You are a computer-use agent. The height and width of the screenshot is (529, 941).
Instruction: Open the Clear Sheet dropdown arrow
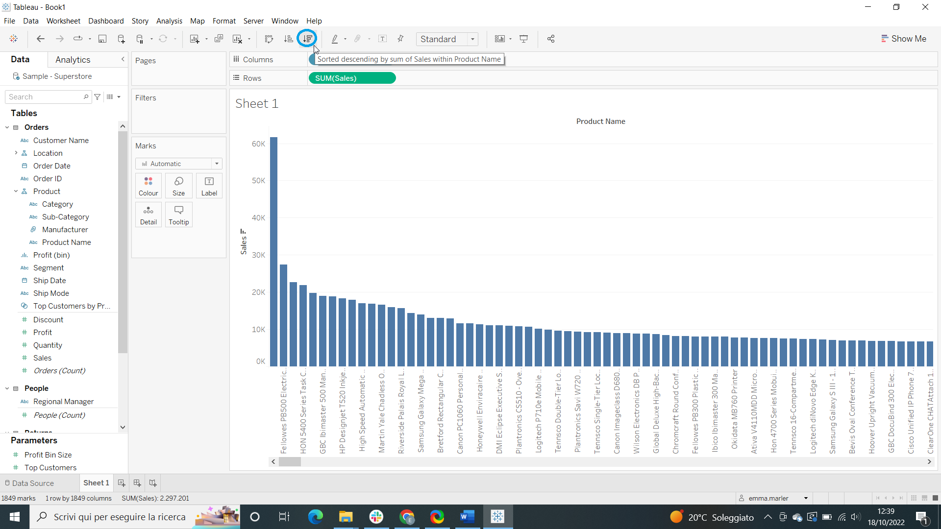[x=249, y=39]
